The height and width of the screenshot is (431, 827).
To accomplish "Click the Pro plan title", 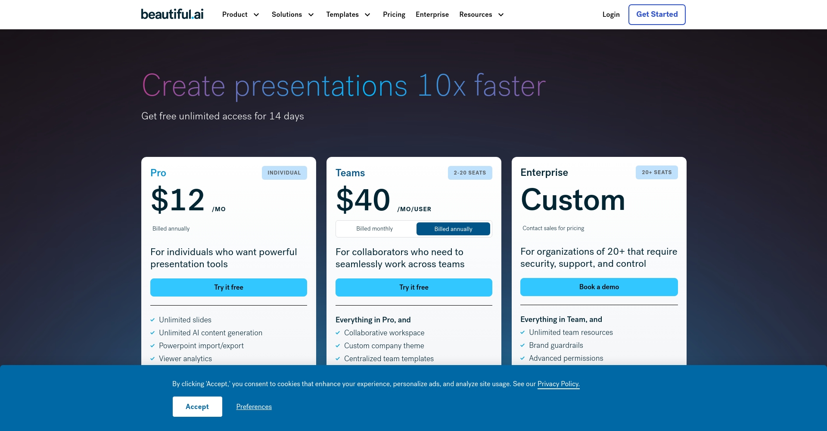I will point(158,173).
